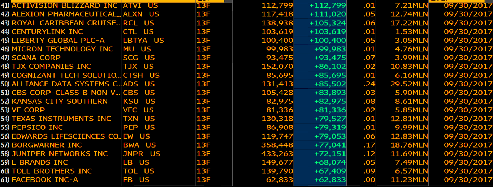Click change value +79,527
Viewport: 493px width, 187px height.
coord(330,119)
